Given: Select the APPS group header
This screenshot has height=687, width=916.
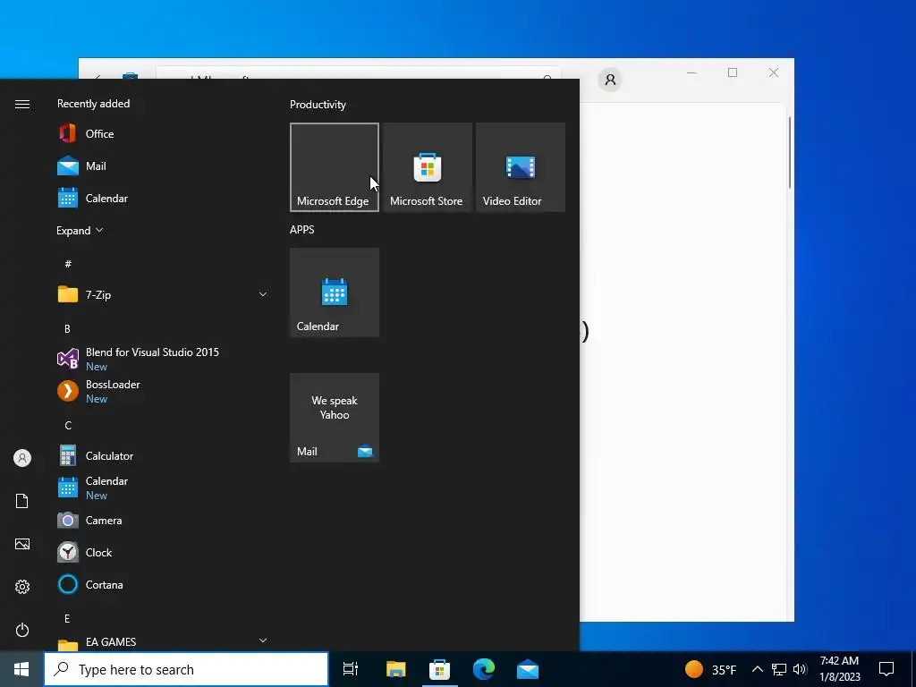Looking at the screenshot, I should pos(302,230).
